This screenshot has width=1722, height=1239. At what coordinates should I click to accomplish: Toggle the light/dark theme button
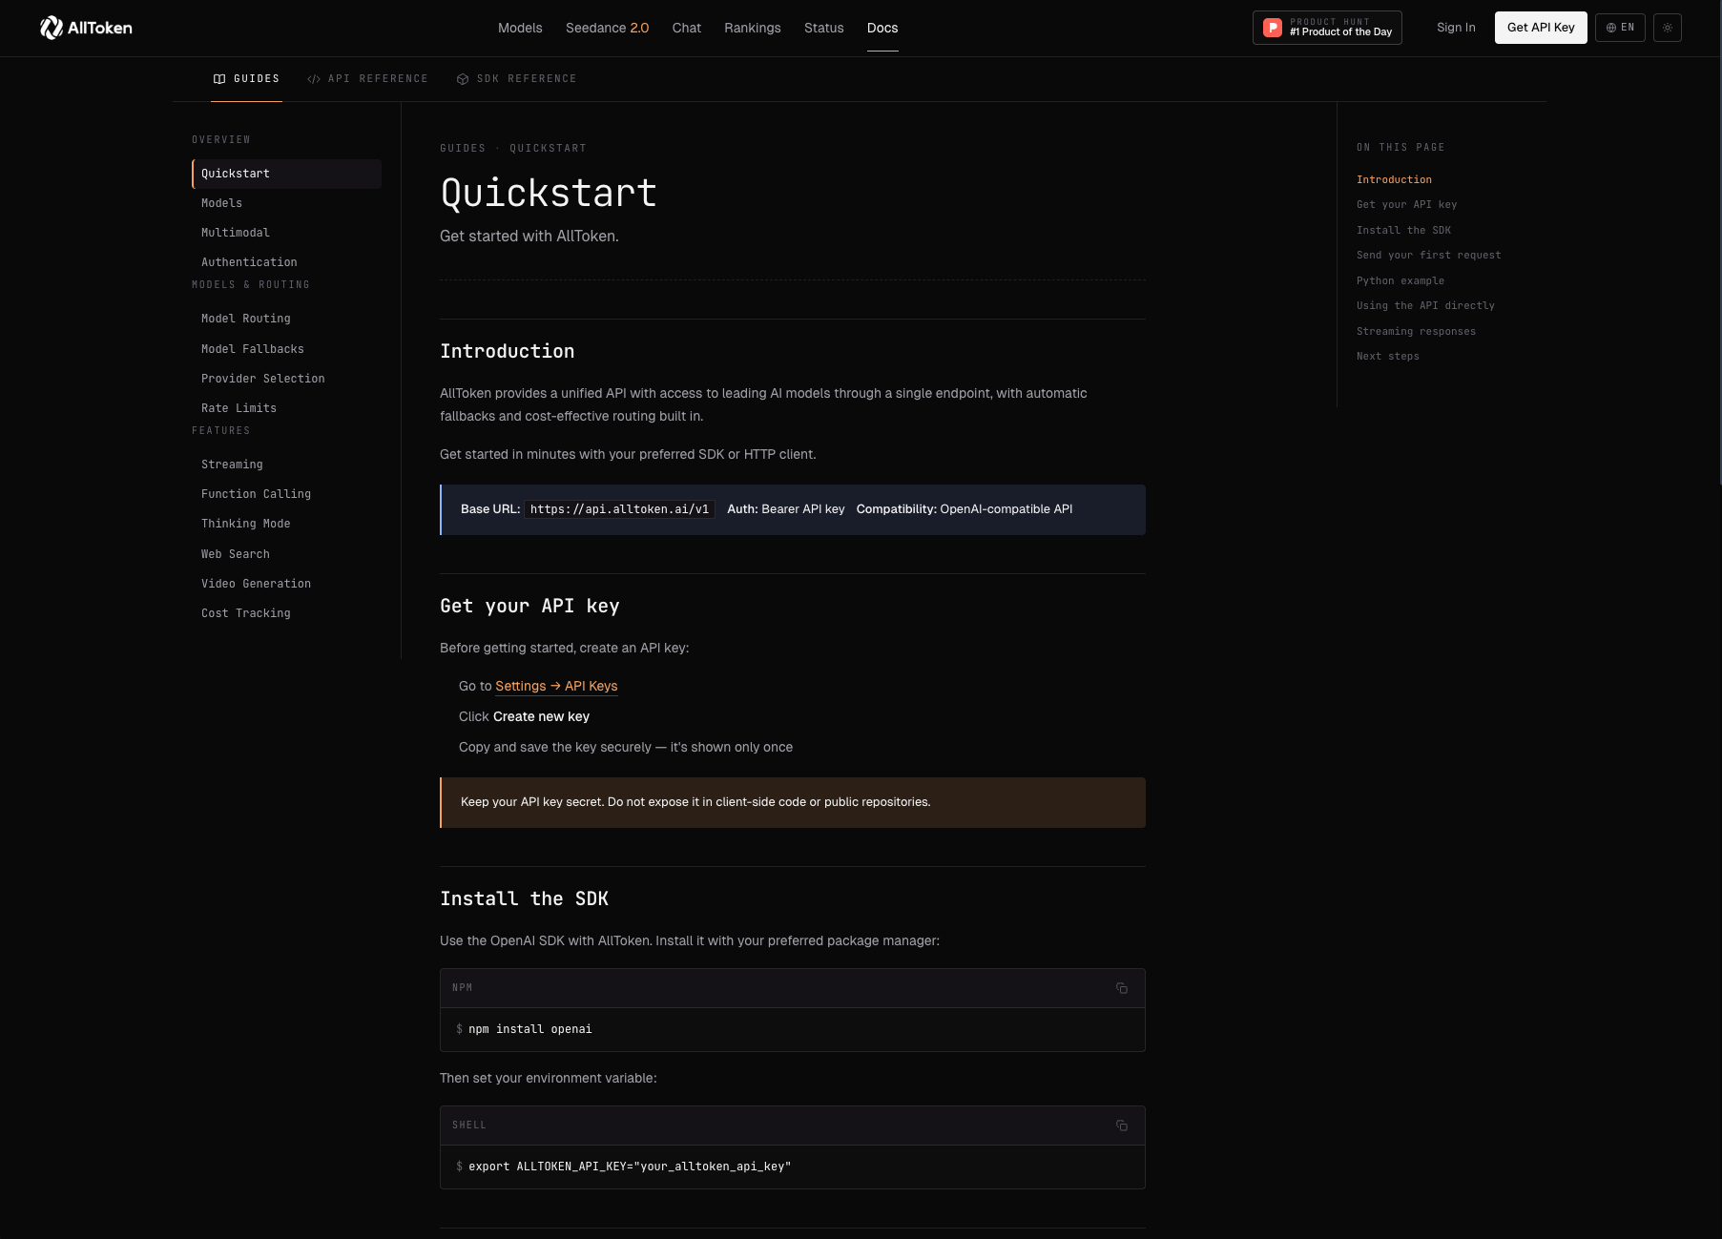[1668, 28]
